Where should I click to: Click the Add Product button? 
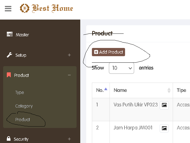[x=108, y=52]
